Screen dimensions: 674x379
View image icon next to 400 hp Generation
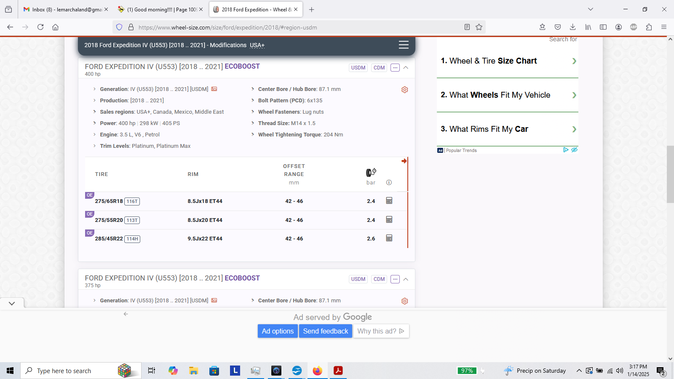tap(214, 89)
